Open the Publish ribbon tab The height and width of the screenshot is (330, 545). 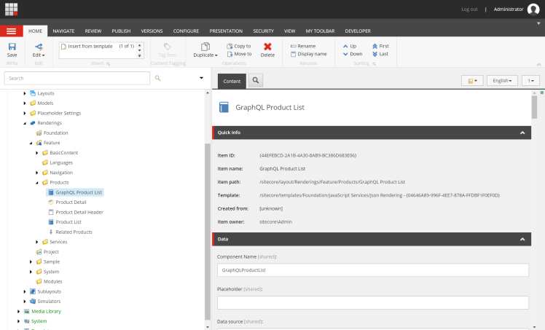tap(121, 31)
